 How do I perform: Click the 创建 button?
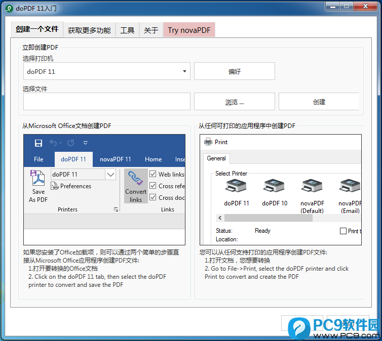click(x=319, y=102)
